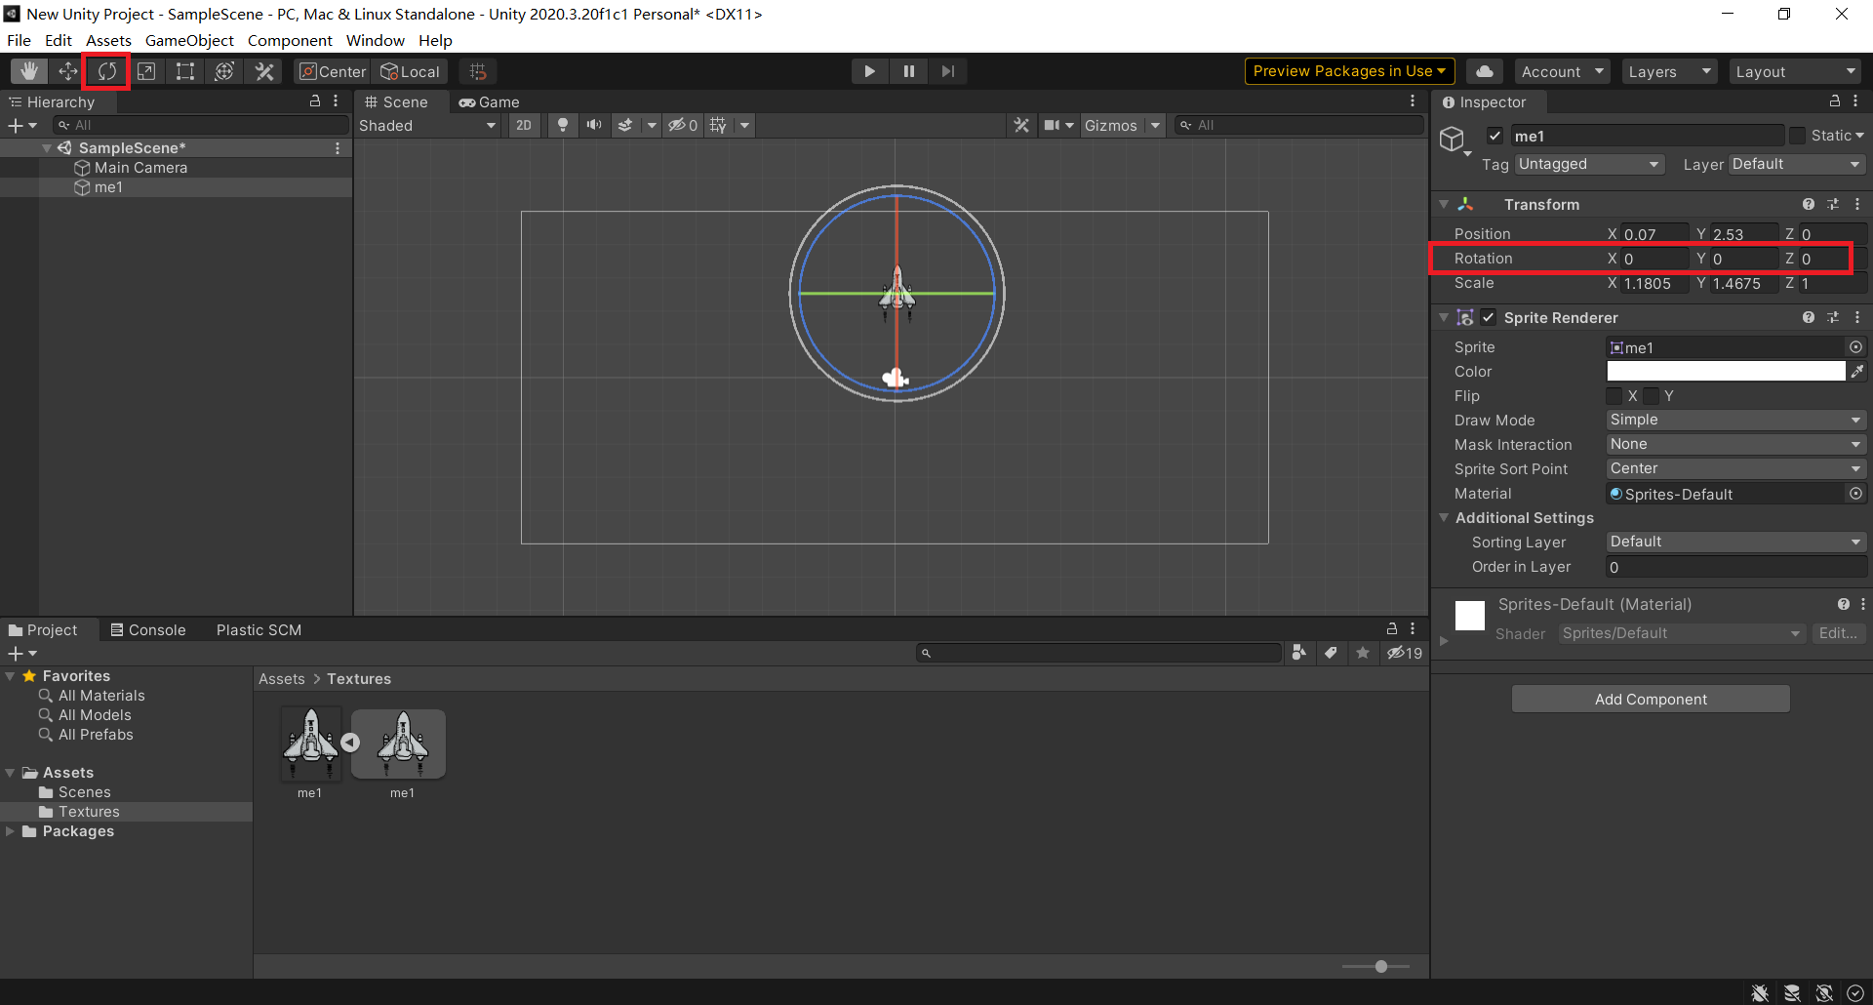This screenshot has width=1873, height=1005.
Task: Select the Hand tool in toolbar
Action: (x=29, y=71)
